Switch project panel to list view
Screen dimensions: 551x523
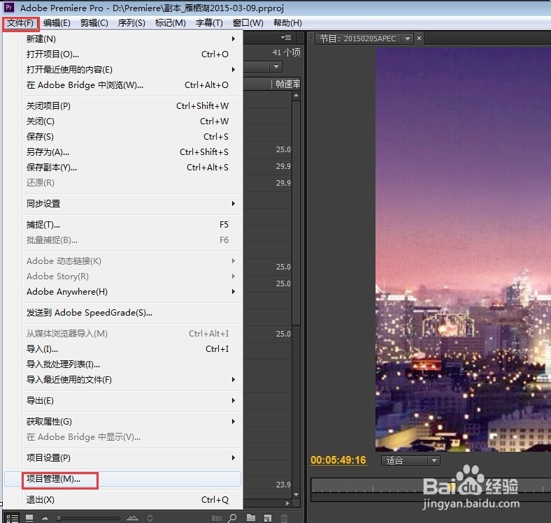click(x=13, y=518)
